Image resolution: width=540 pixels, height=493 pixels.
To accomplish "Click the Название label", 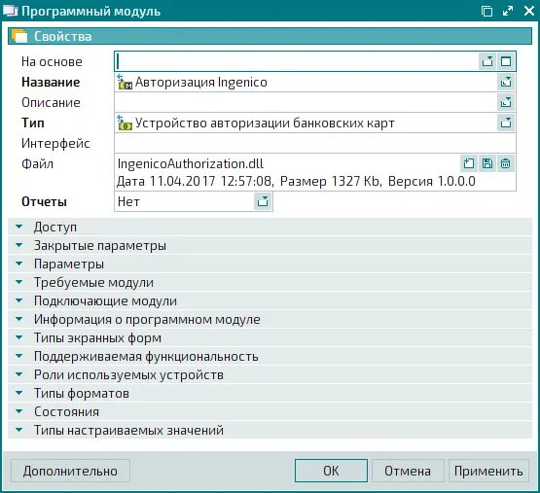I will (x=51, y=82).
